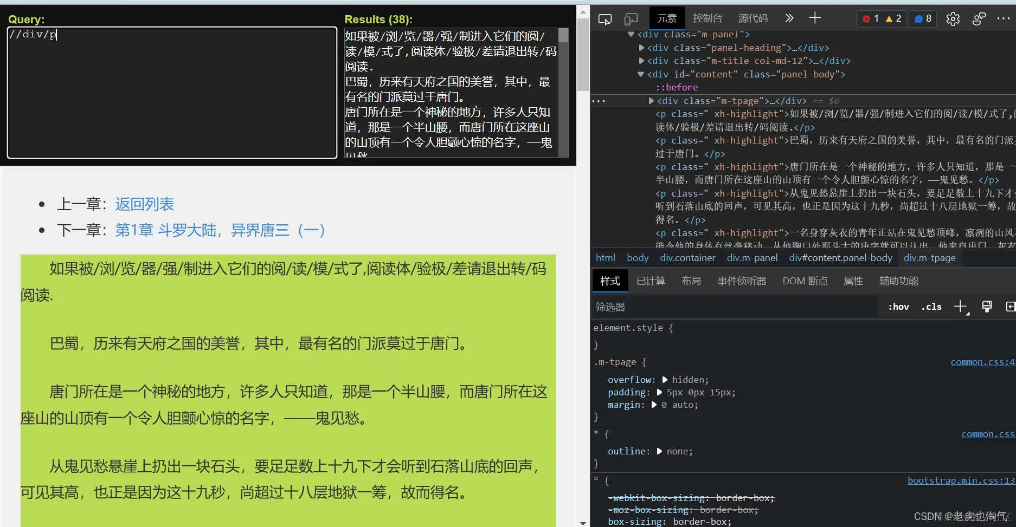Add a new style rule with plus icon
1016x527 pixels.
tap(961, 307)
